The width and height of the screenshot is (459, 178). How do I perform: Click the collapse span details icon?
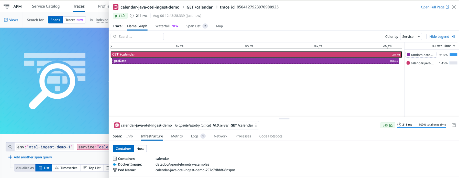point(454,125)
